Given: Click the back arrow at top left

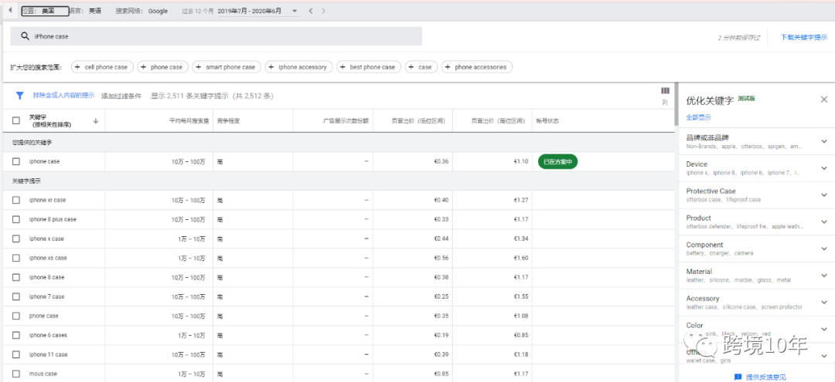Looking at the screenshot, I should (10, 10).
